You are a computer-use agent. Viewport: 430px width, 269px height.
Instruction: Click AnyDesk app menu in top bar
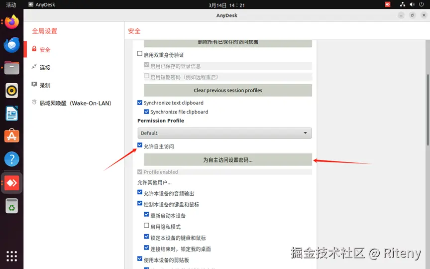point(42,4)
